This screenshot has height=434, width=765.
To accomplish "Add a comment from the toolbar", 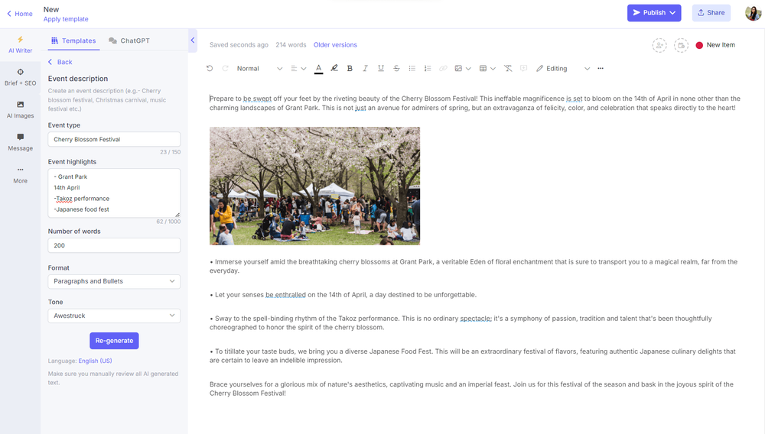I will [x=523, y=68].
